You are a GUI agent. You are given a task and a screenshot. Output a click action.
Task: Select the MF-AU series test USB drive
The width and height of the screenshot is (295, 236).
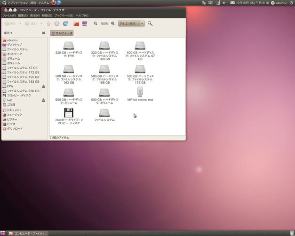140,94
